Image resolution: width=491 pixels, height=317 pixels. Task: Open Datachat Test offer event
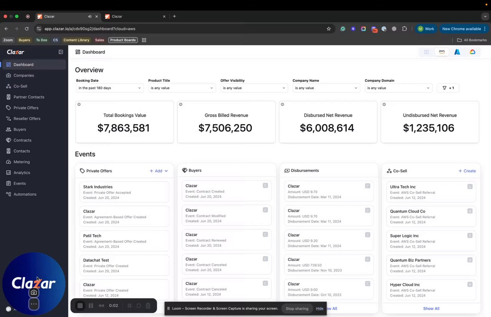pyautogui.click(x=124, y=265)
